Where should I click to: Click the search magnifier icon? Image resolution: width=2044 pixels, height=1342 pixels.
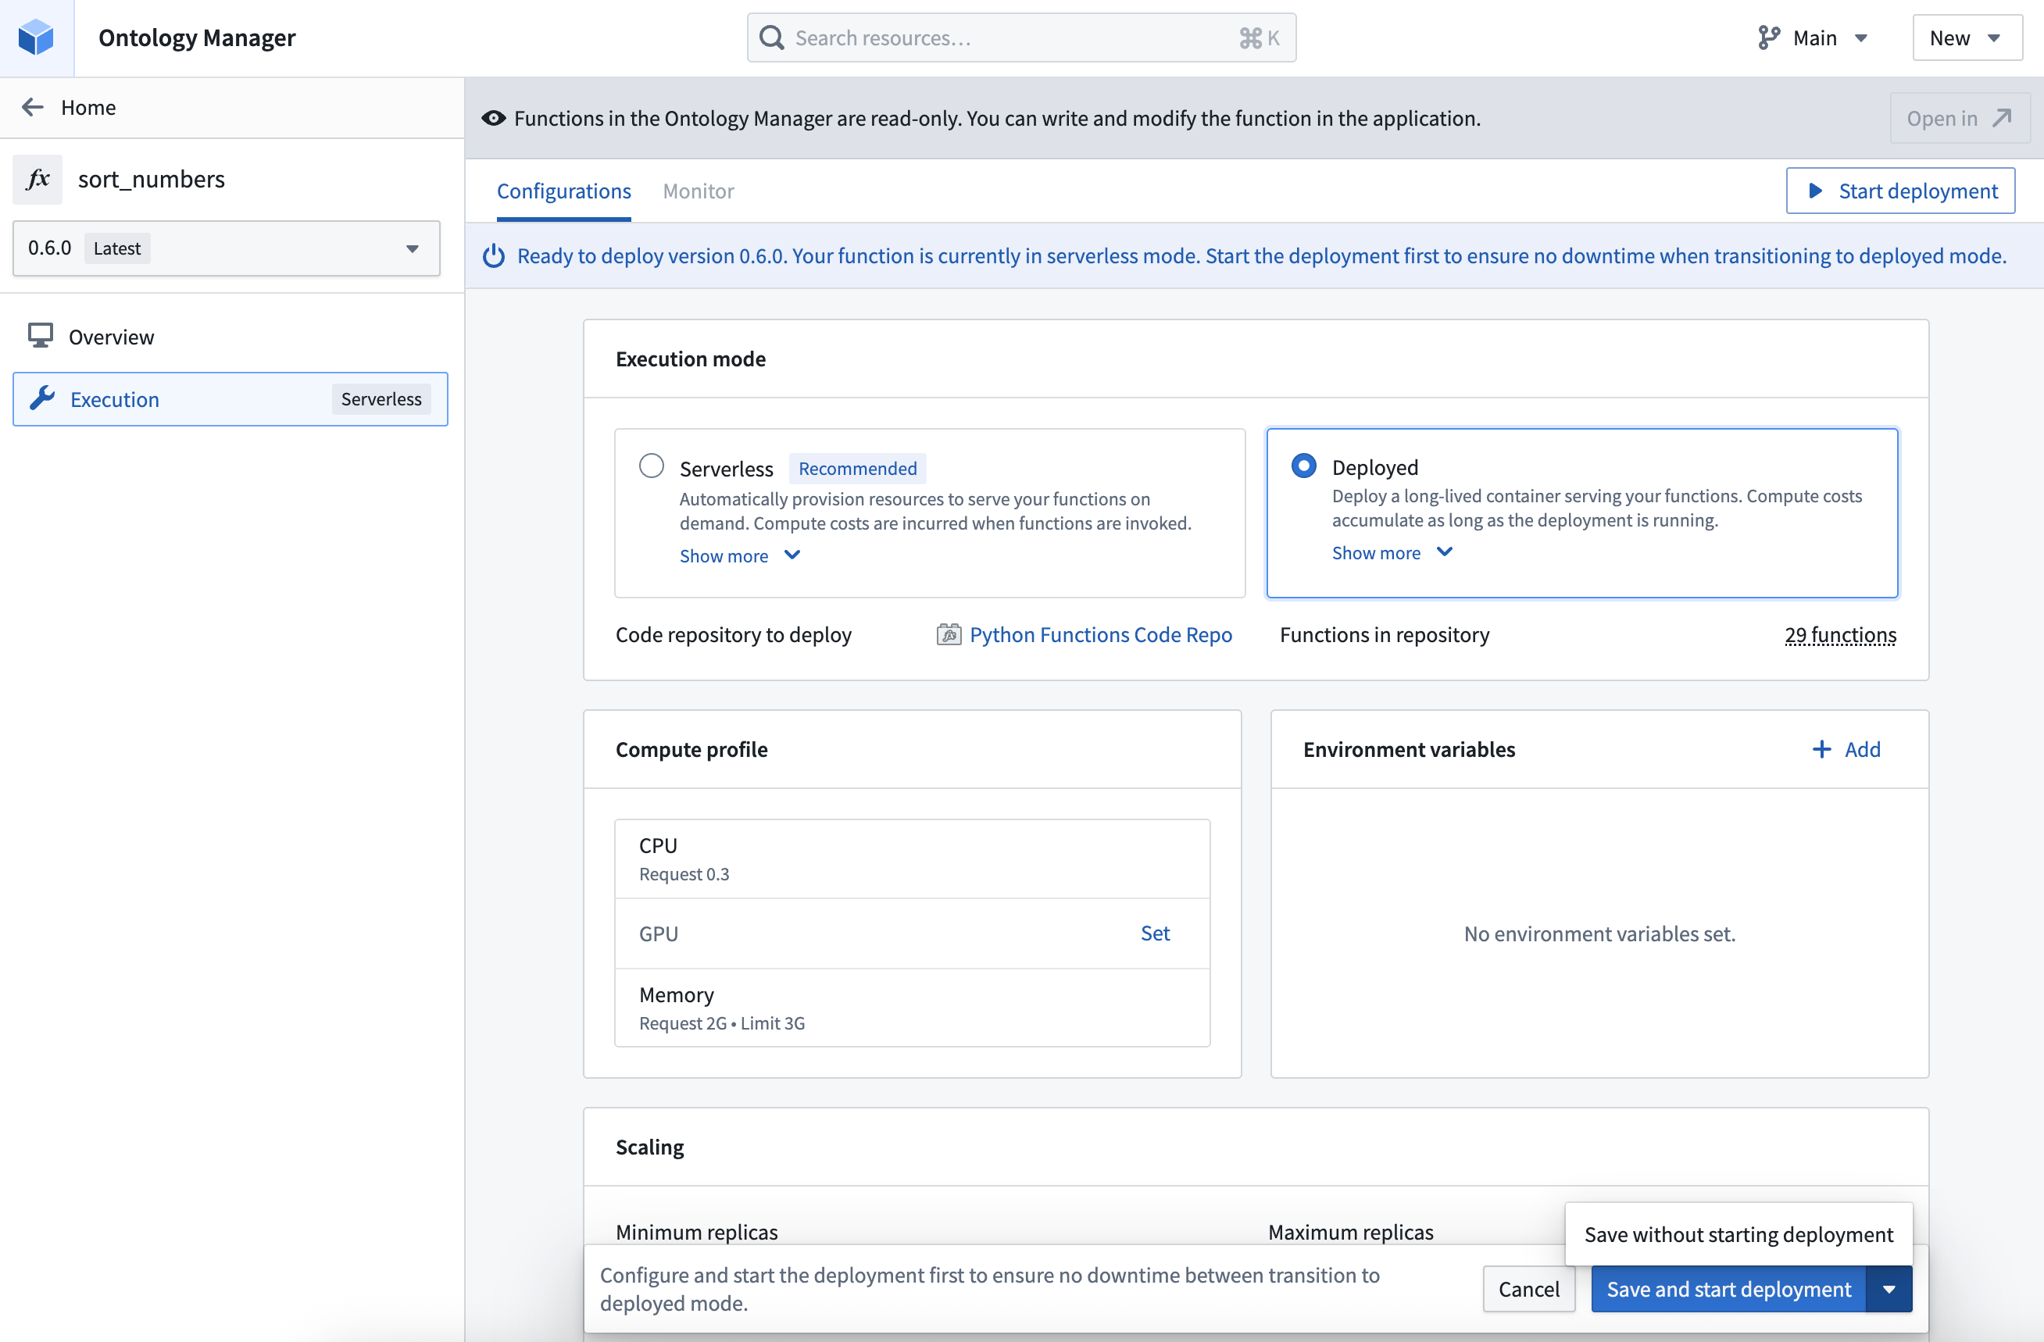771,37
